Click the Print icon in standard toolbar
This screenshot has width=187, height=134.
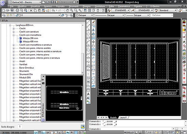(17, 11)
